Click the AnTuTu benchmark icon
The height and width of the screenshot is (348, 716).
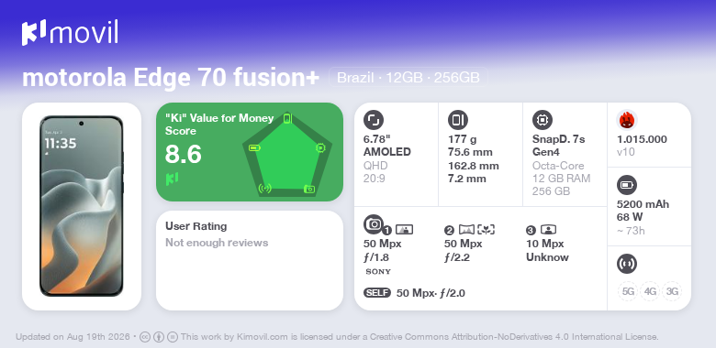tap(627, 120)
